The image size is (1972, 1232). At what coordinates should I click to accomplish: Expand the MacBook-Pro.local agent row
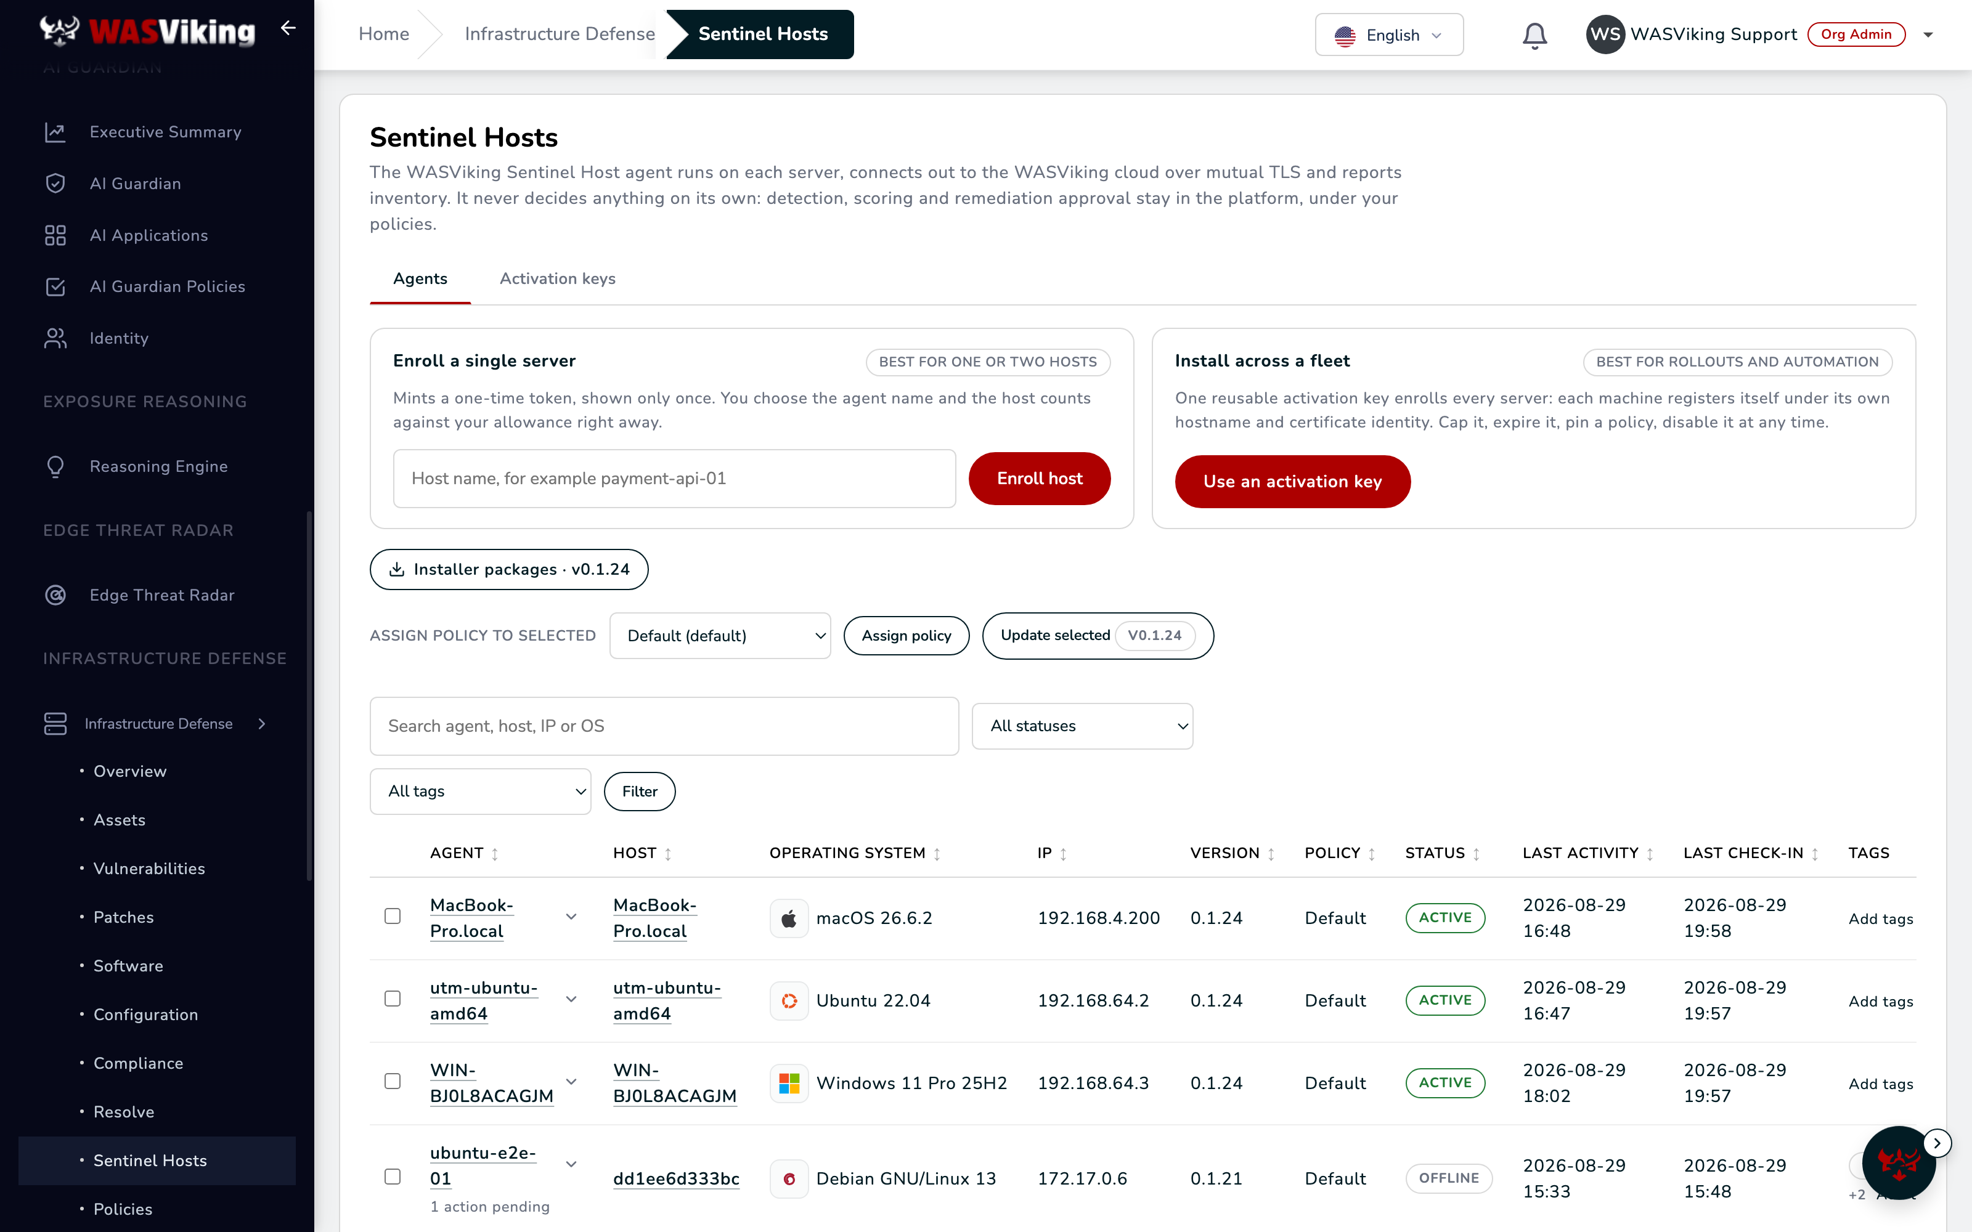571,917
